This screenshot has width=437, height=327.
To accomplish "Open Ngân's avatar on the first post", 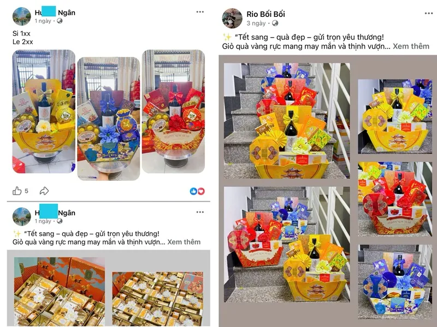I will pos(21,16).
